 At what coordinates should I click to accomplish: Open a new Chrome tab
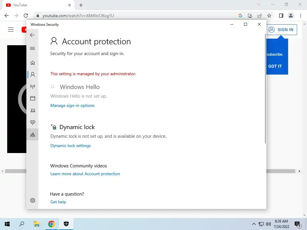point(81,5)
